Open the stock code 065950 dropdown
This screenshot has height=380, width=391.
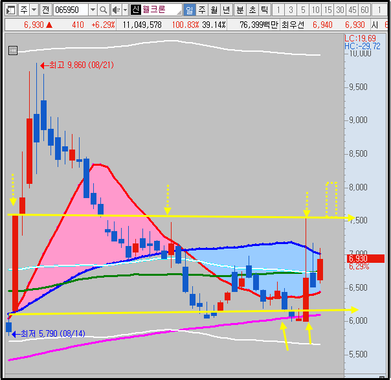point(93,10)
